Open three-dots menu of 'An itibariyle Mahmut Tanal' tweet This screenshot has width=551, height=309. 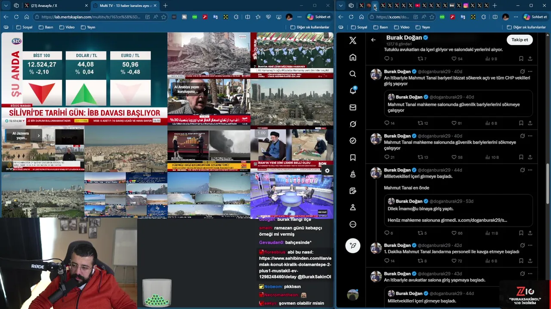point(530,72)
